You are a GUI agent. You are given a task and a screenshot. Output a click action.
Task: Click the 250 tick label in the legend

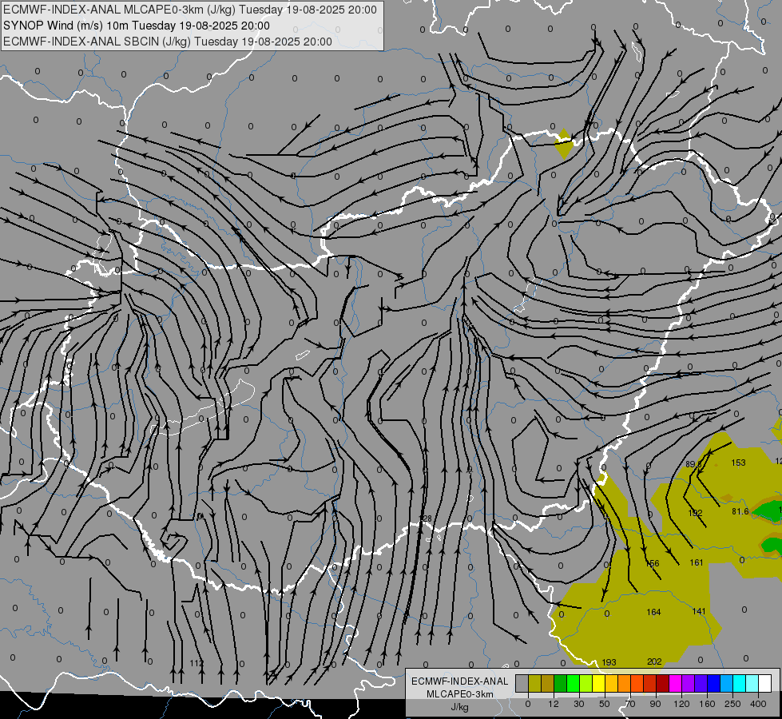point(732,704)
